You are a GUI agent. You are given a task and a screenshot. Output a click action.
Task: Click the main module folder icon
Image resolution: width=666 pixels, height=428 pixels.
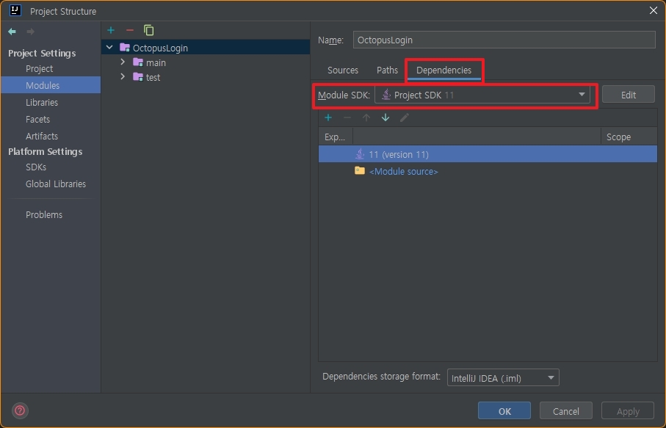click(137, 62)
